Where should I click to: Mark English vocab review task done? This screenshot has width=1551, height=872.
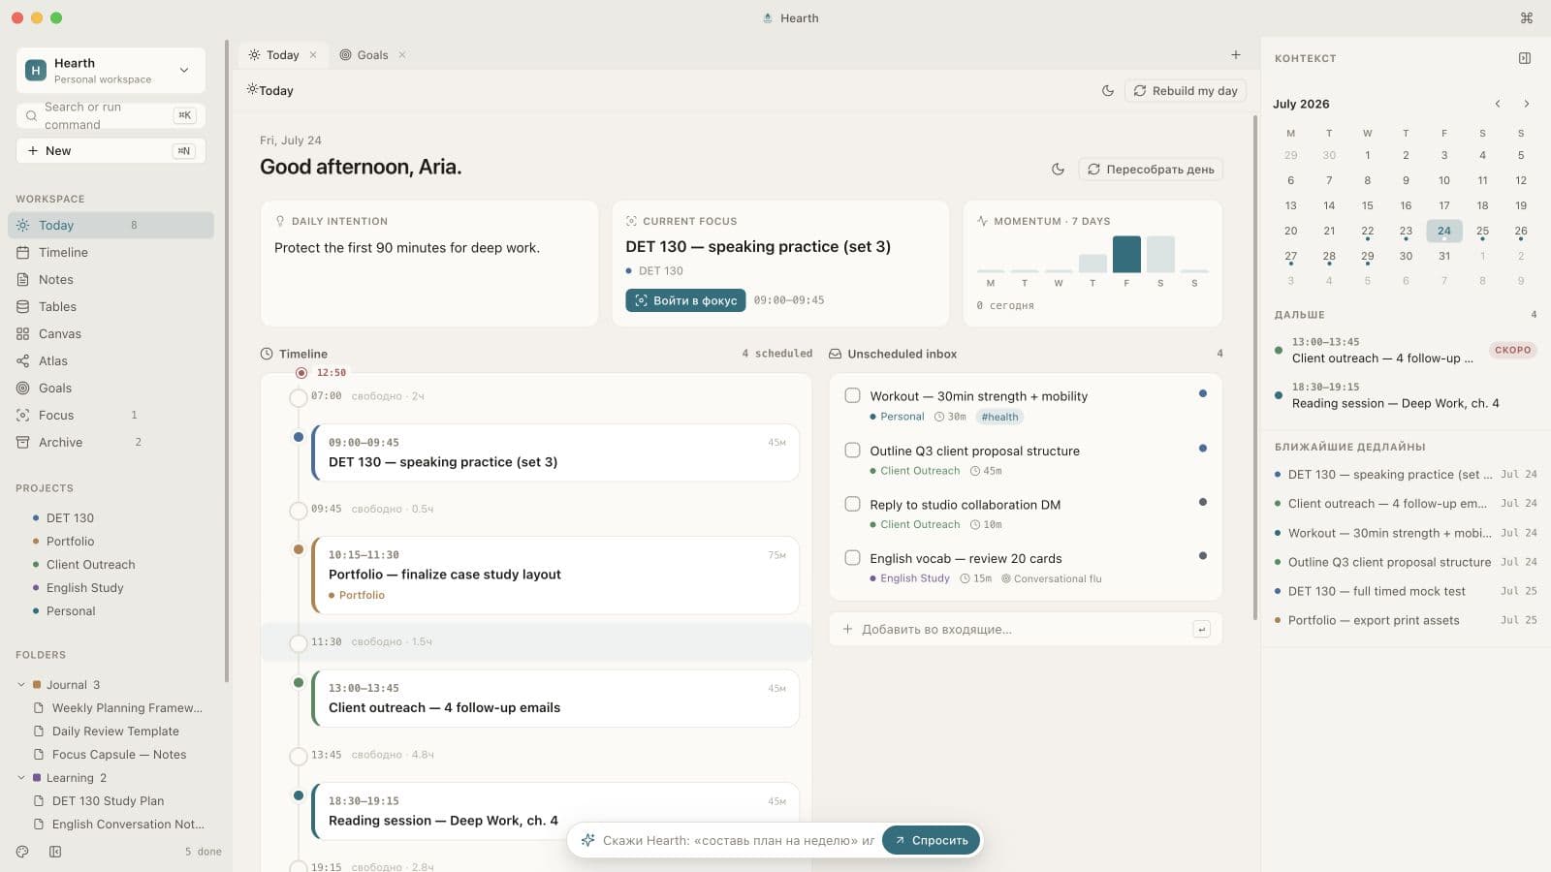852,557
